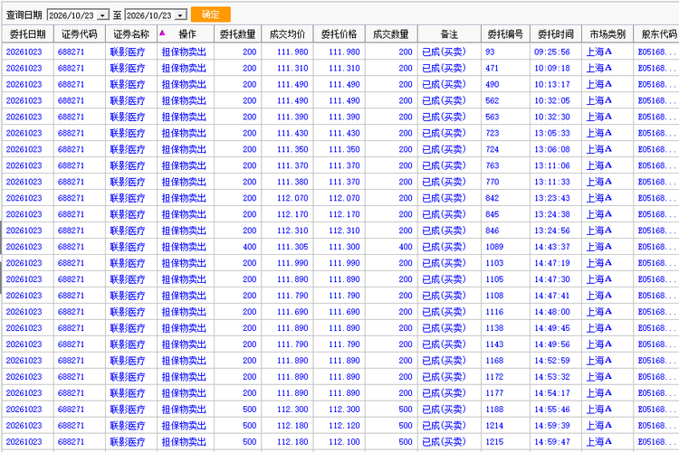Sort by 委托日期 column header
Screen dimensions: 679x452
click(x=28, y=34)
